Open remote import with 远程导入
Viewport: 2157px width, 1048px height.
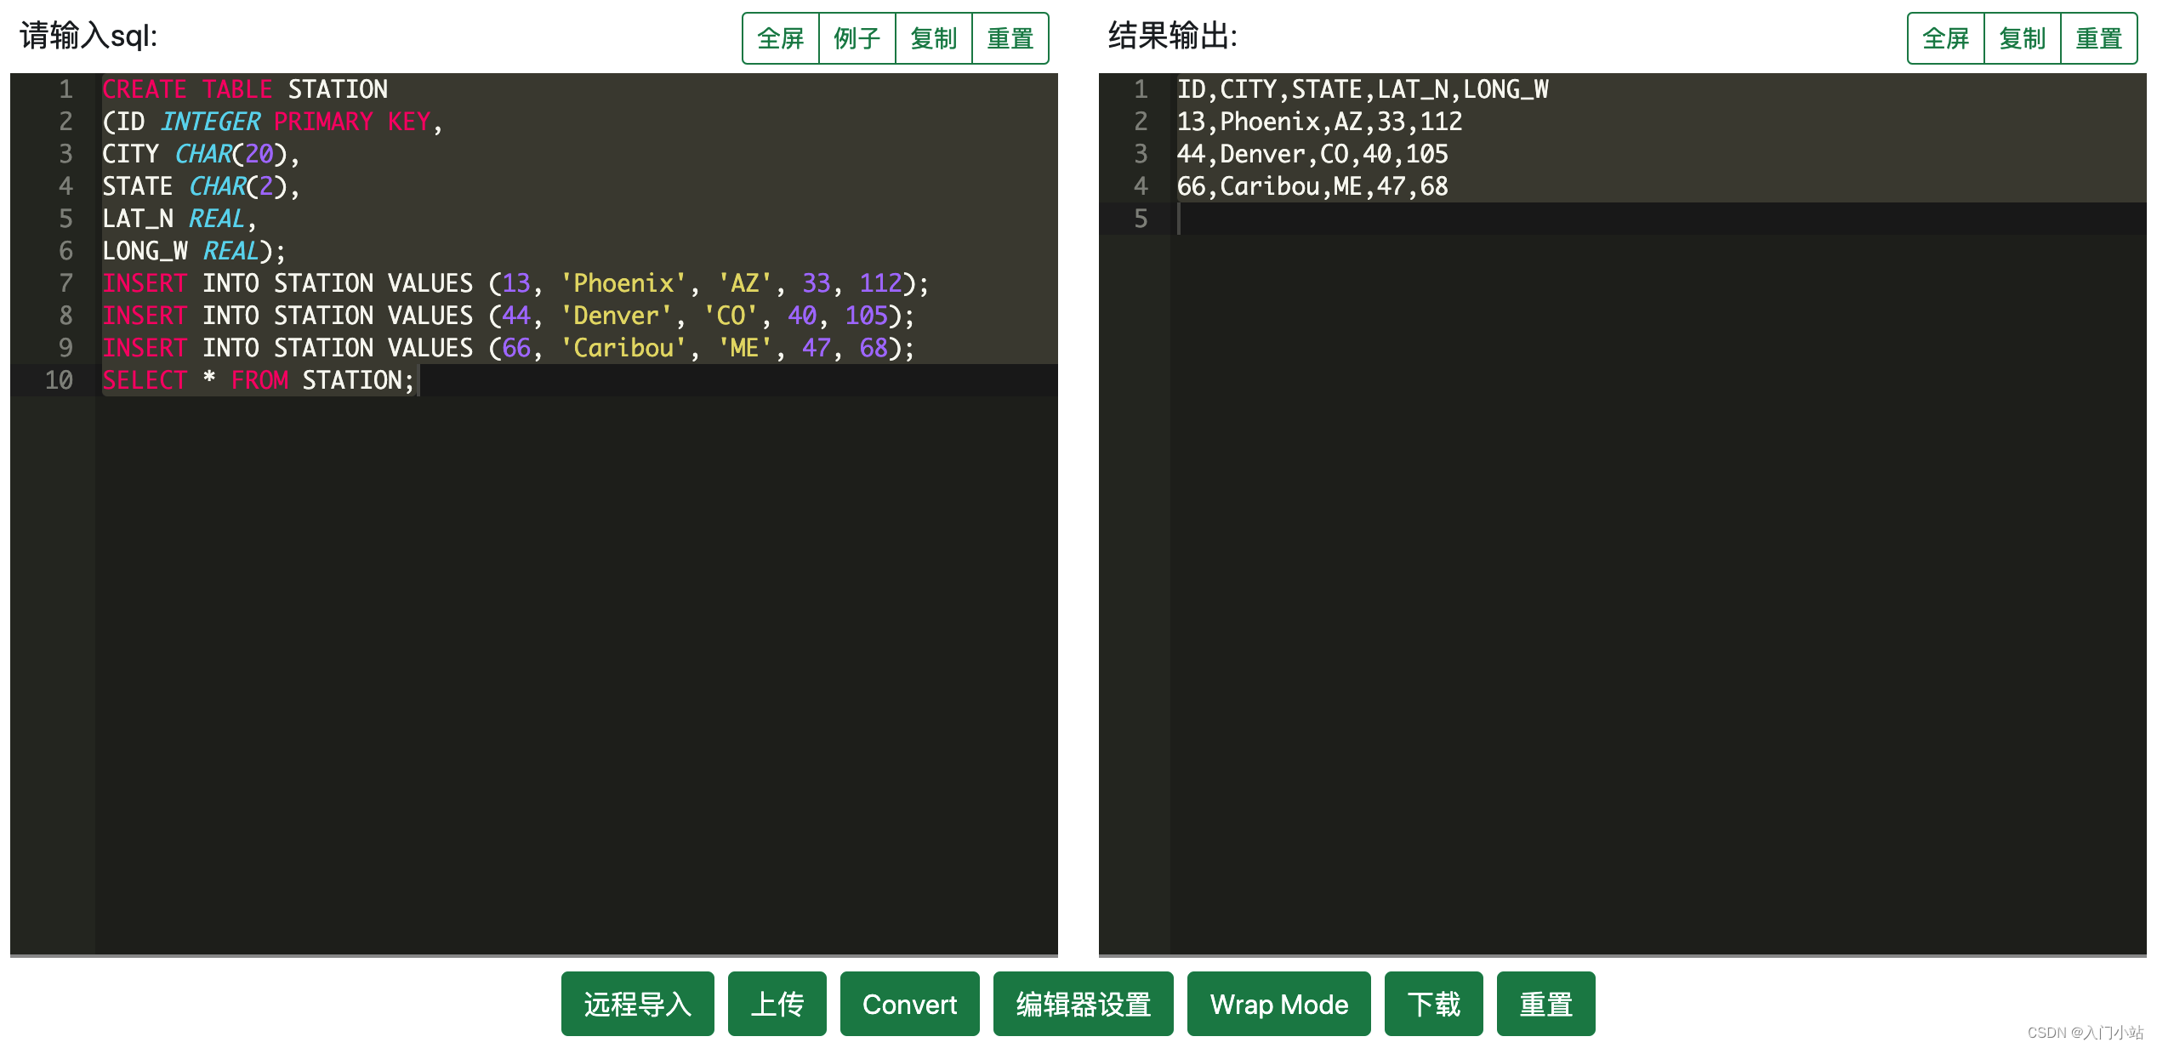click(637, 1004)
